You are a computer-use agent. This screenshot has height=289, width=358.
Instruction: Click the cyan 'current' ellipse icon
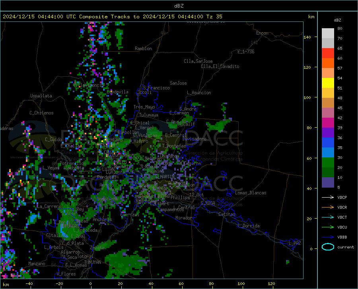(x=328, y=247)
